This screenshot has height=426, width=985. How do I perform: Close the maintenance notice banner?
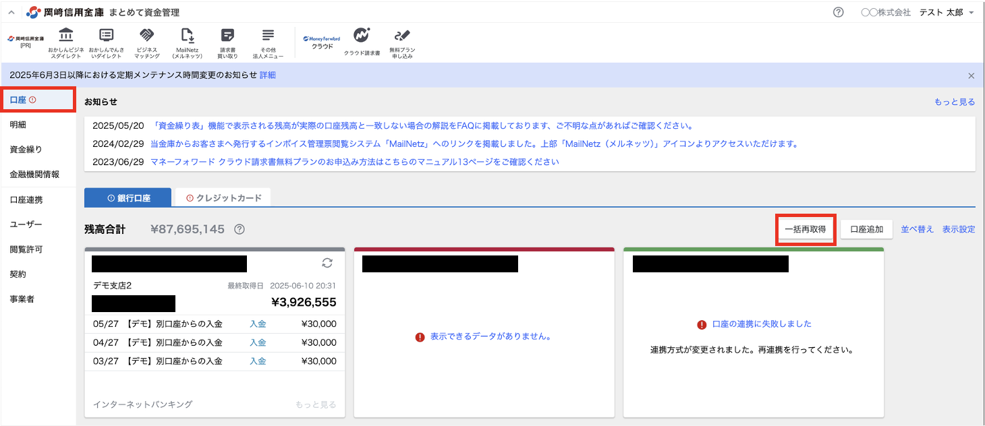point(972,75)
